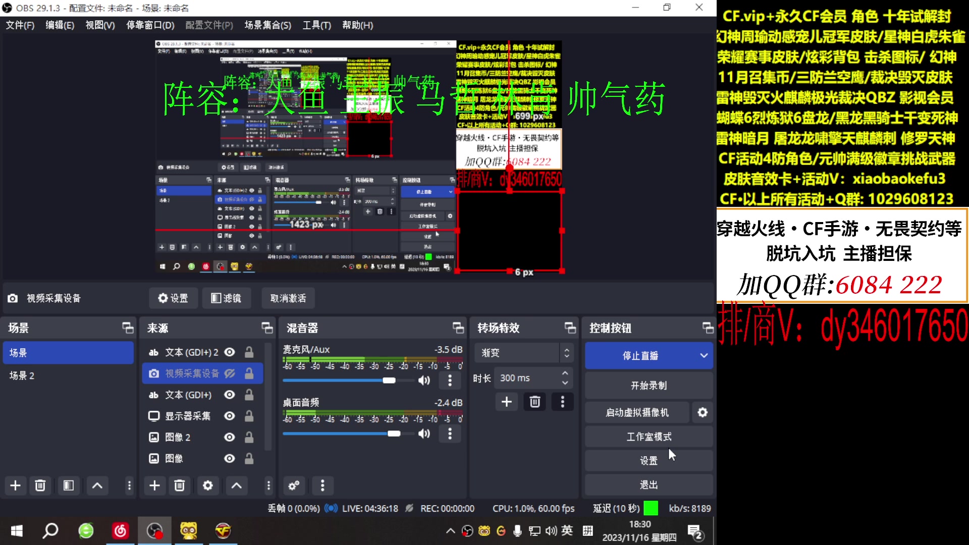Open scene filters icon in scenes toolbar

pyautogui.click(x=69, y=485)
